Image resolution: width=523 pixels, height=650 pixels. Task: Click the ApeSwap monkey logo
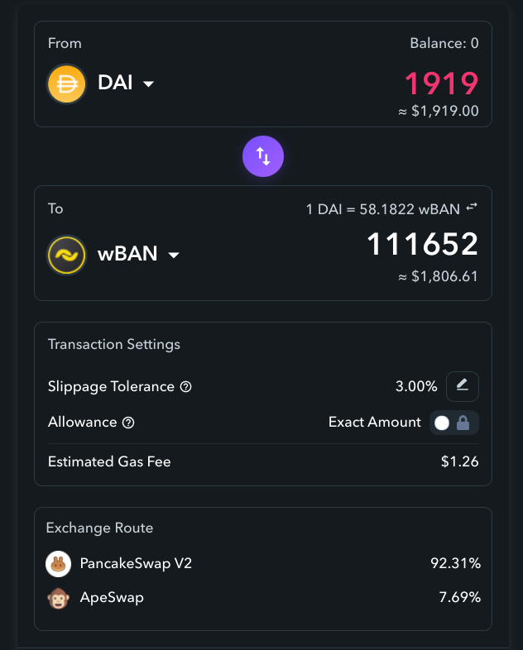point(59,598)
